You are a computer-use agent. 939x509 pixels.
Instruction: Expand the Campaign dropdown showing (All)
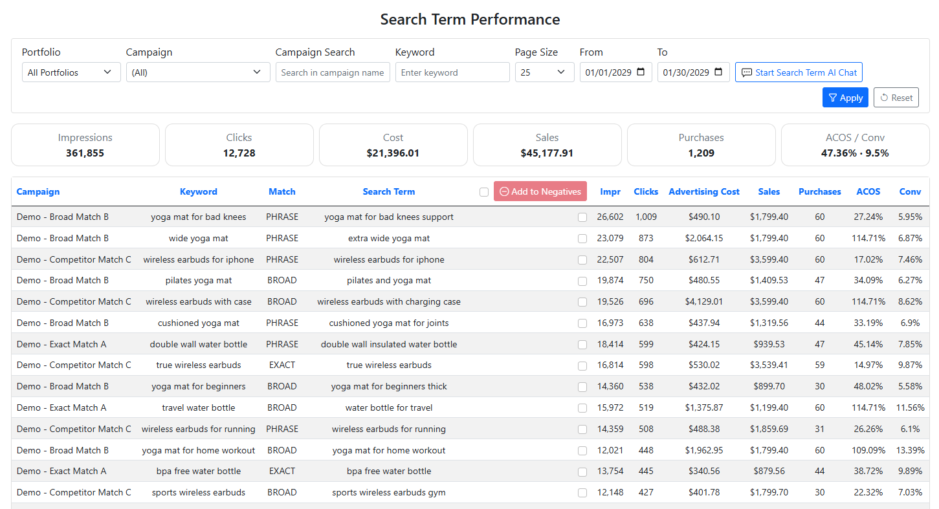tap(197, 72)
